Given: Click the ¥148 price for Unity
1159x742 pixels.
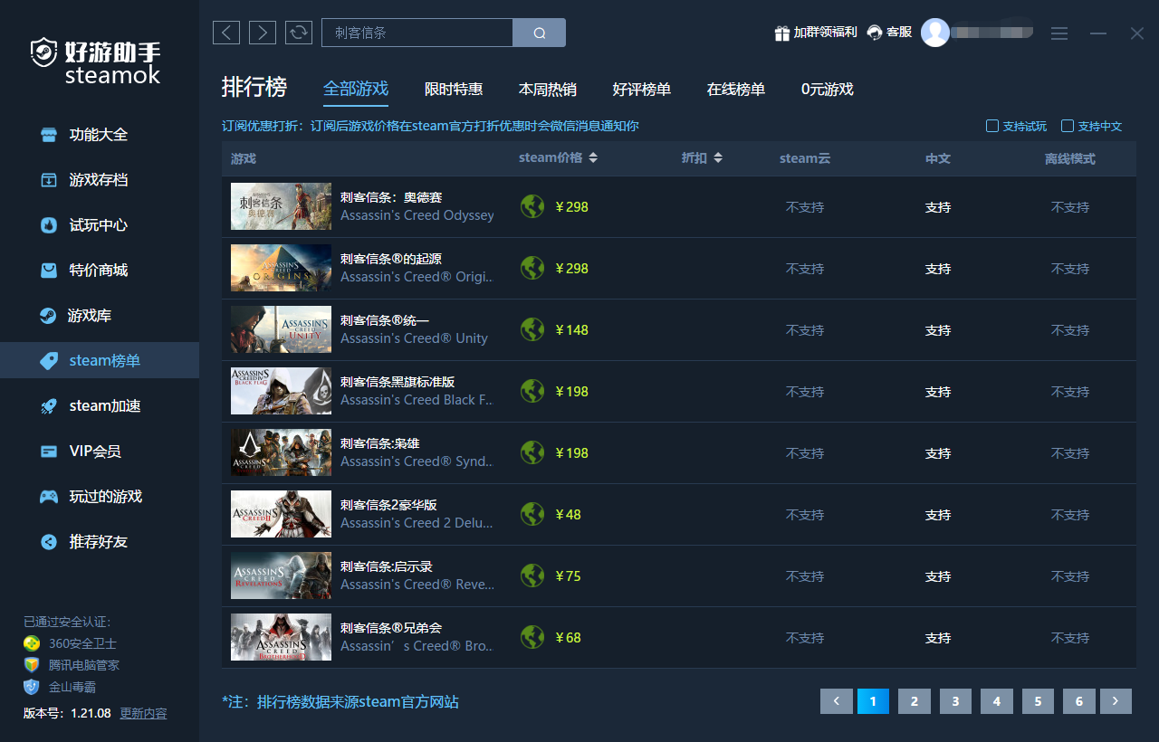Looking at the screenshot, I should tap(571, 329).
